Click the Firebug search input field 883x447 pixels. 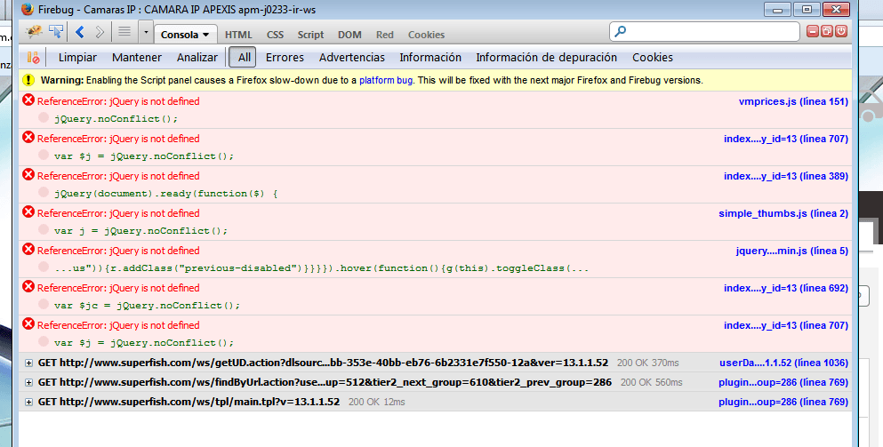coord(704,31)
